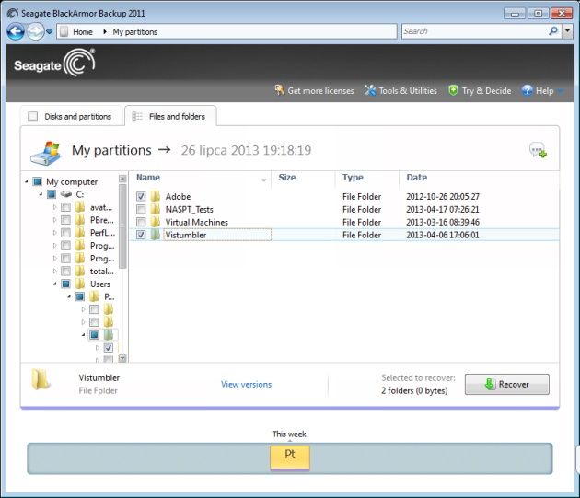
Task: Check the PBre... folder checkbox
Action: [66, 220]
